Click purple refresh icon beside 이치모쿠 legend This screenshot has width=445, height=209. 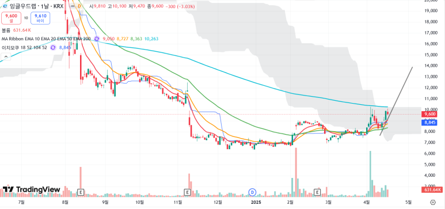click(x=53, y=47)
